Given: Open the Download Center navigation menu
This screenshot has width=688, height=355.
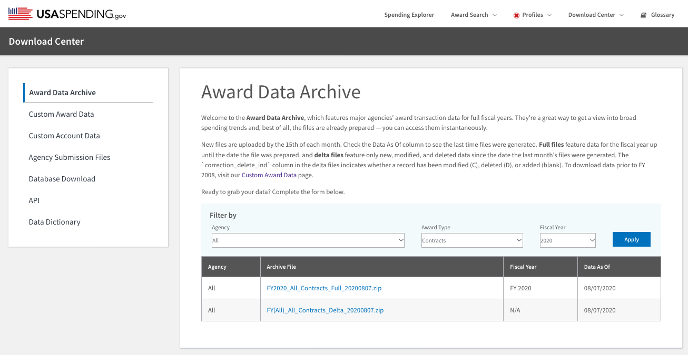Looking at the screenshot, I should [x=592, y=15].
